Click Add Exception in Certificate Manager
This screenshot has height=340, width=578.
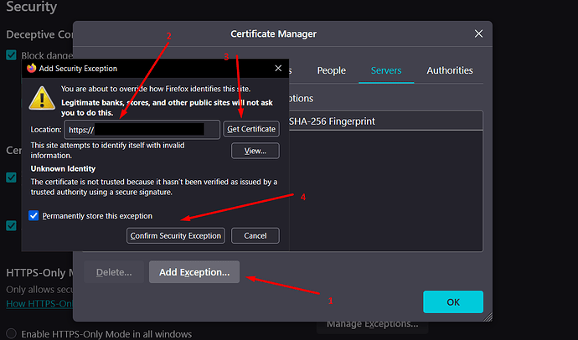coord(194,272)
